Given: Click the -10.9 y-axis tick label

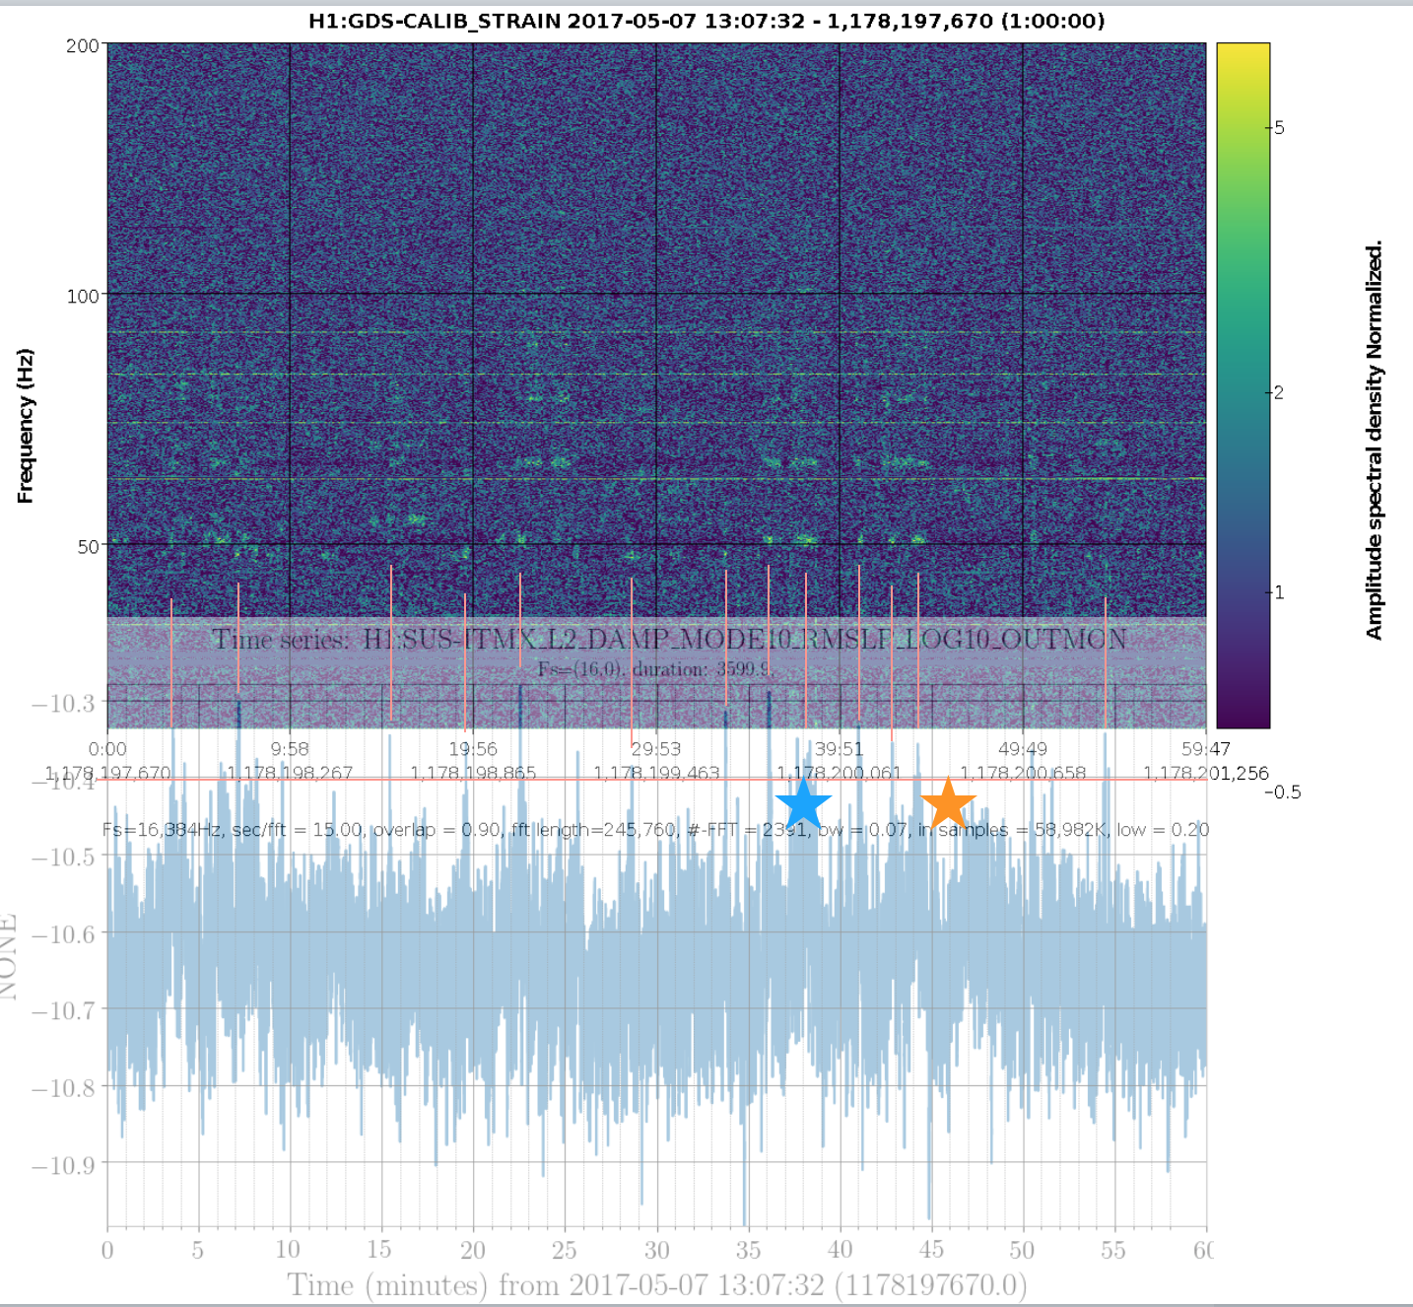Looking at the screenshot, I should (64, 1165).
